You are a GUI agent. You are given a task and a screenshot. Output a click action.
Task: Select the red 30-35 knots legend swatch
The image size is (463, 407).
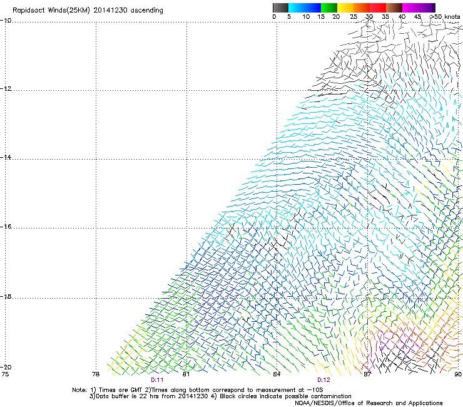(378, 8)
